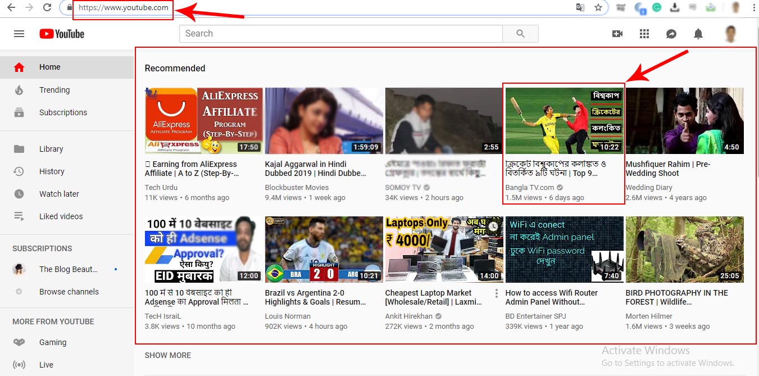Image resolution: width=759 pixels, height=376 pixels.
Task: Click the Live broadcast icon
Action: coord(19,365)
